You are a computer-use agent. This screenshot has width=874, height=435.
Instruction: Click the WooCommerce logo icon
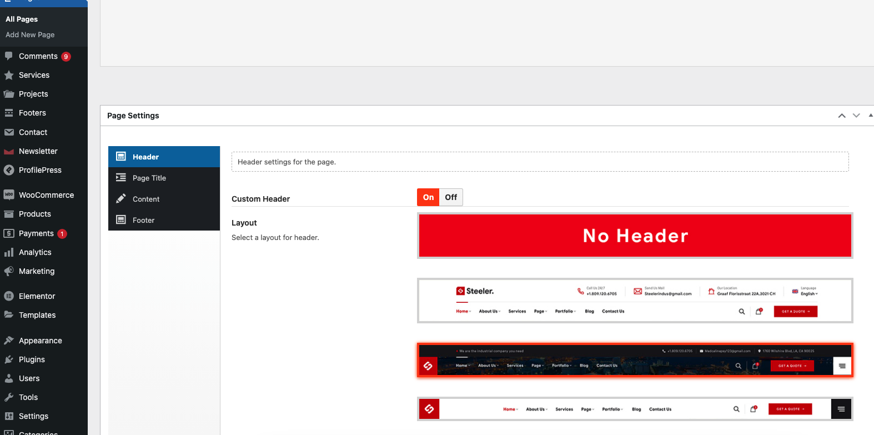[x=9, y=195]
